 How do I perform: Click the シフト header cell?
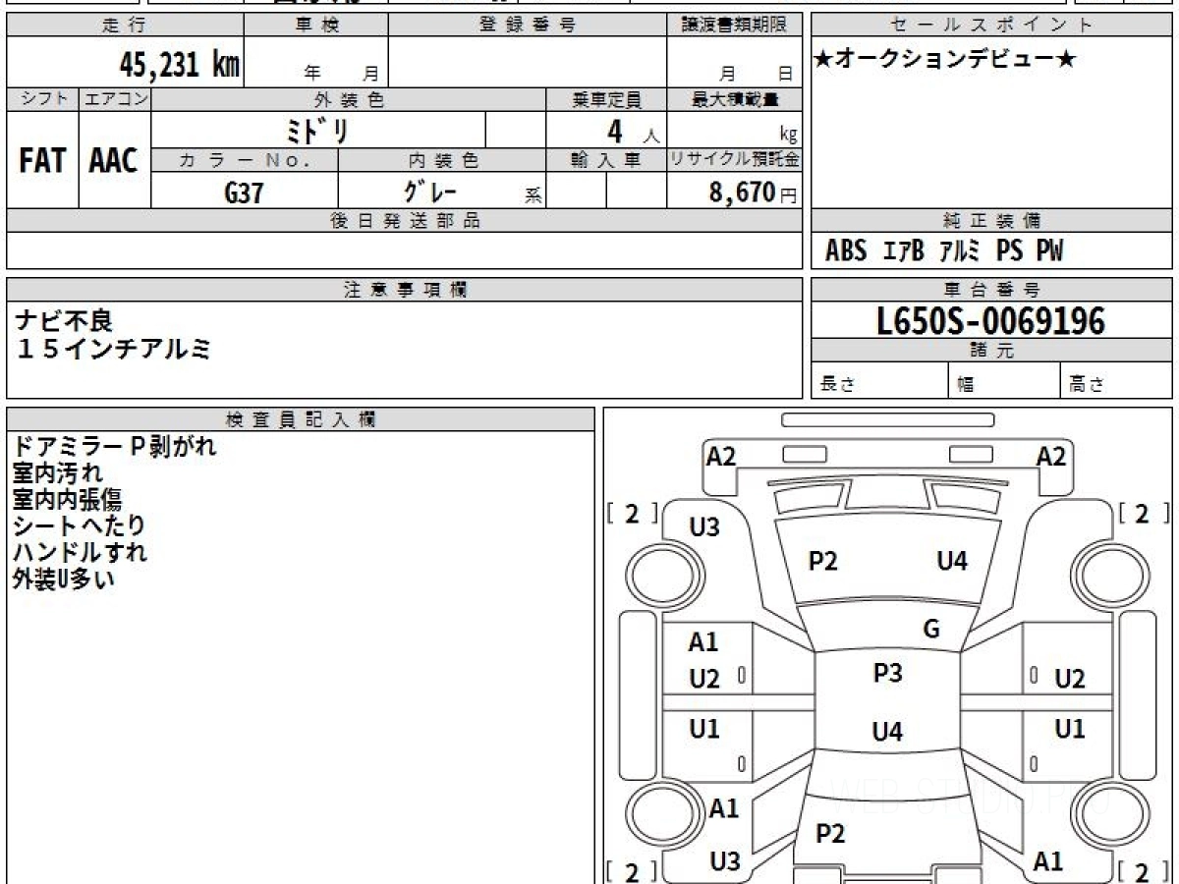tap(42, 100)
